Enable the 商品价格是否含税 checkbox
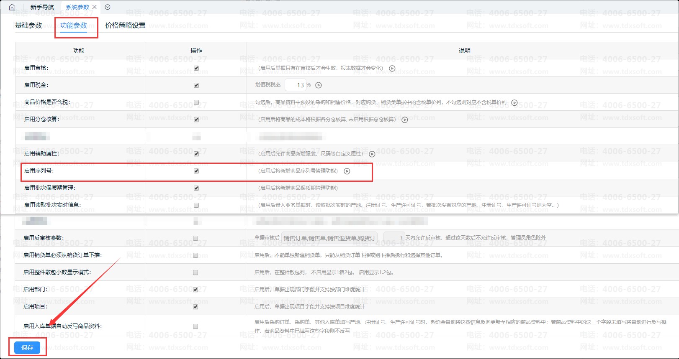Viewport: 679px width, 359px height. (x=196, y=102)
